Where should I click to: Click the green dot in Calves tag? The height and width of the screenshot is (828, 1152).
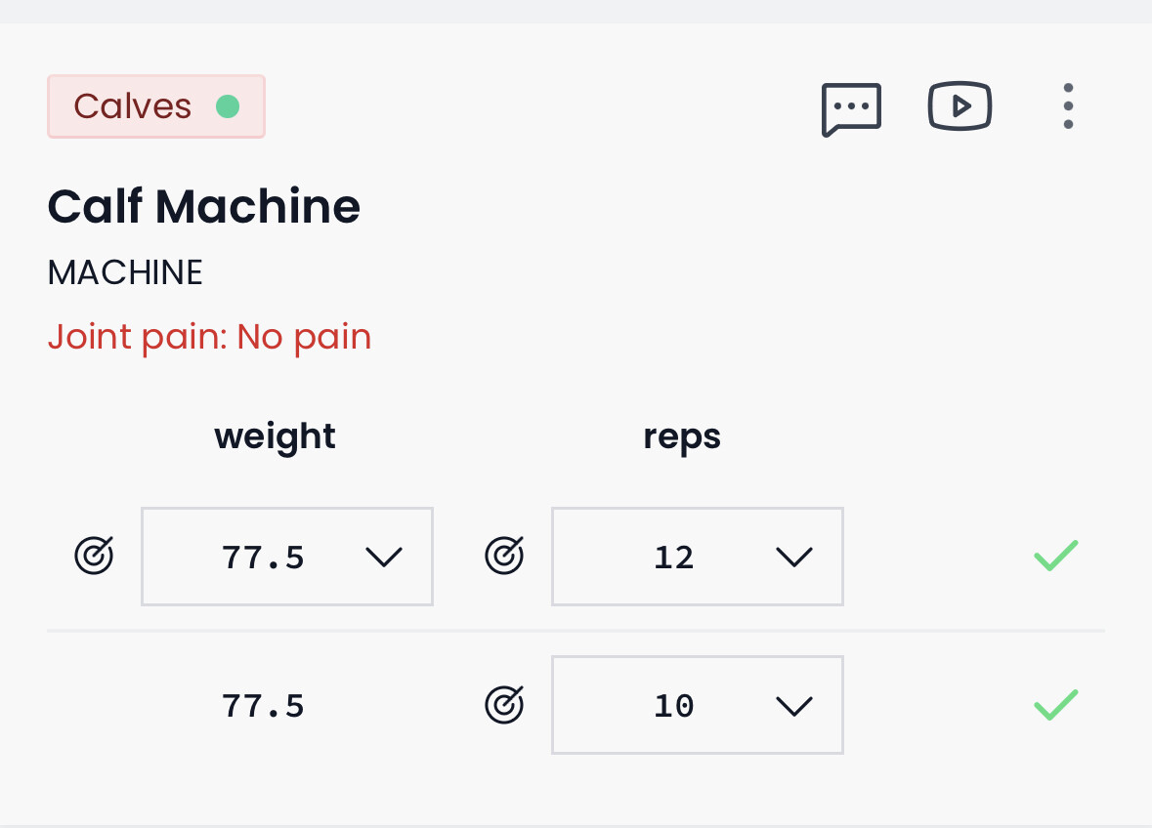point(228,106)
